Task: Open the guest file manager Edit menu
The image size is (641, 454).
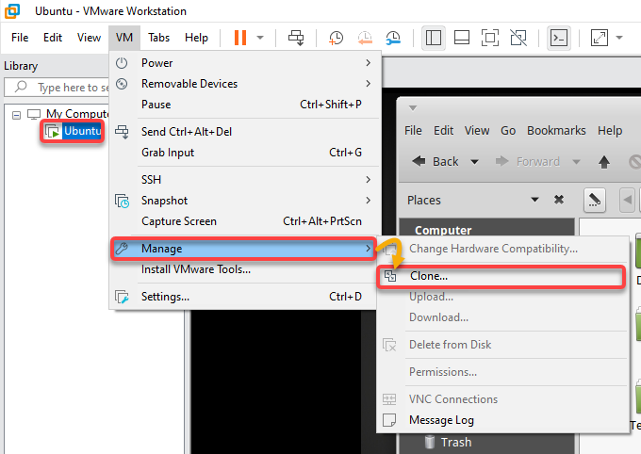Action: [x=444, y=131]
